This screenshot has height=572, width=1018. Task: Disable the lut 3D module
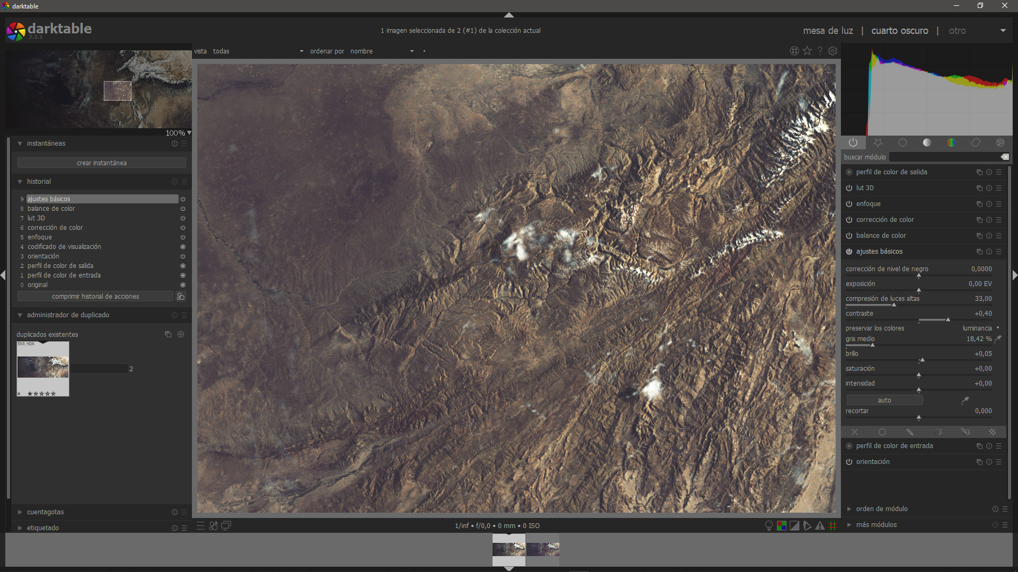click(x=849, y=188)
